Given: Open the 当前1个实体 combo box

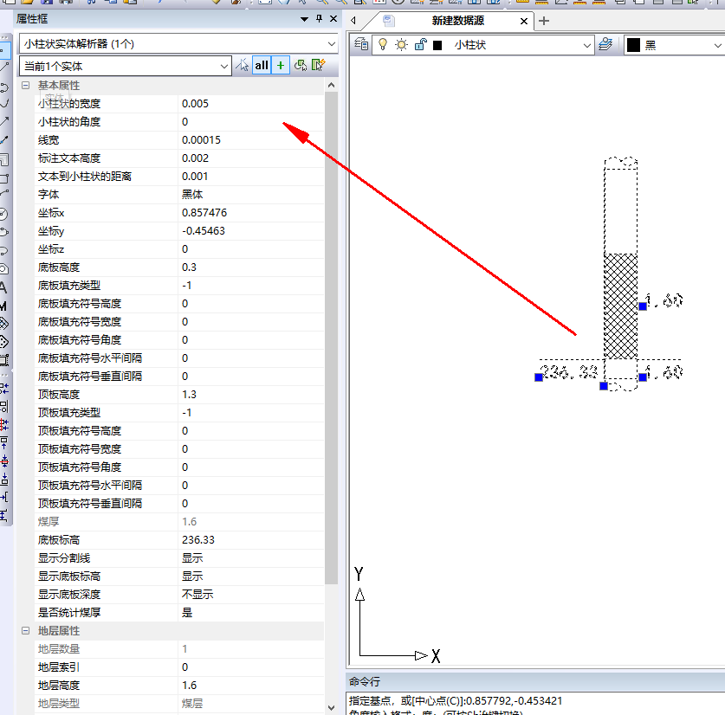Looking at the screenshot, I should (x=125, y=66).
